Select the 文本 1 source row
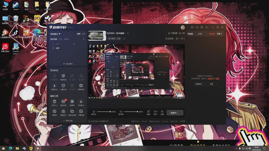Viewport: 269px width, 151px height. coord(68,44)
